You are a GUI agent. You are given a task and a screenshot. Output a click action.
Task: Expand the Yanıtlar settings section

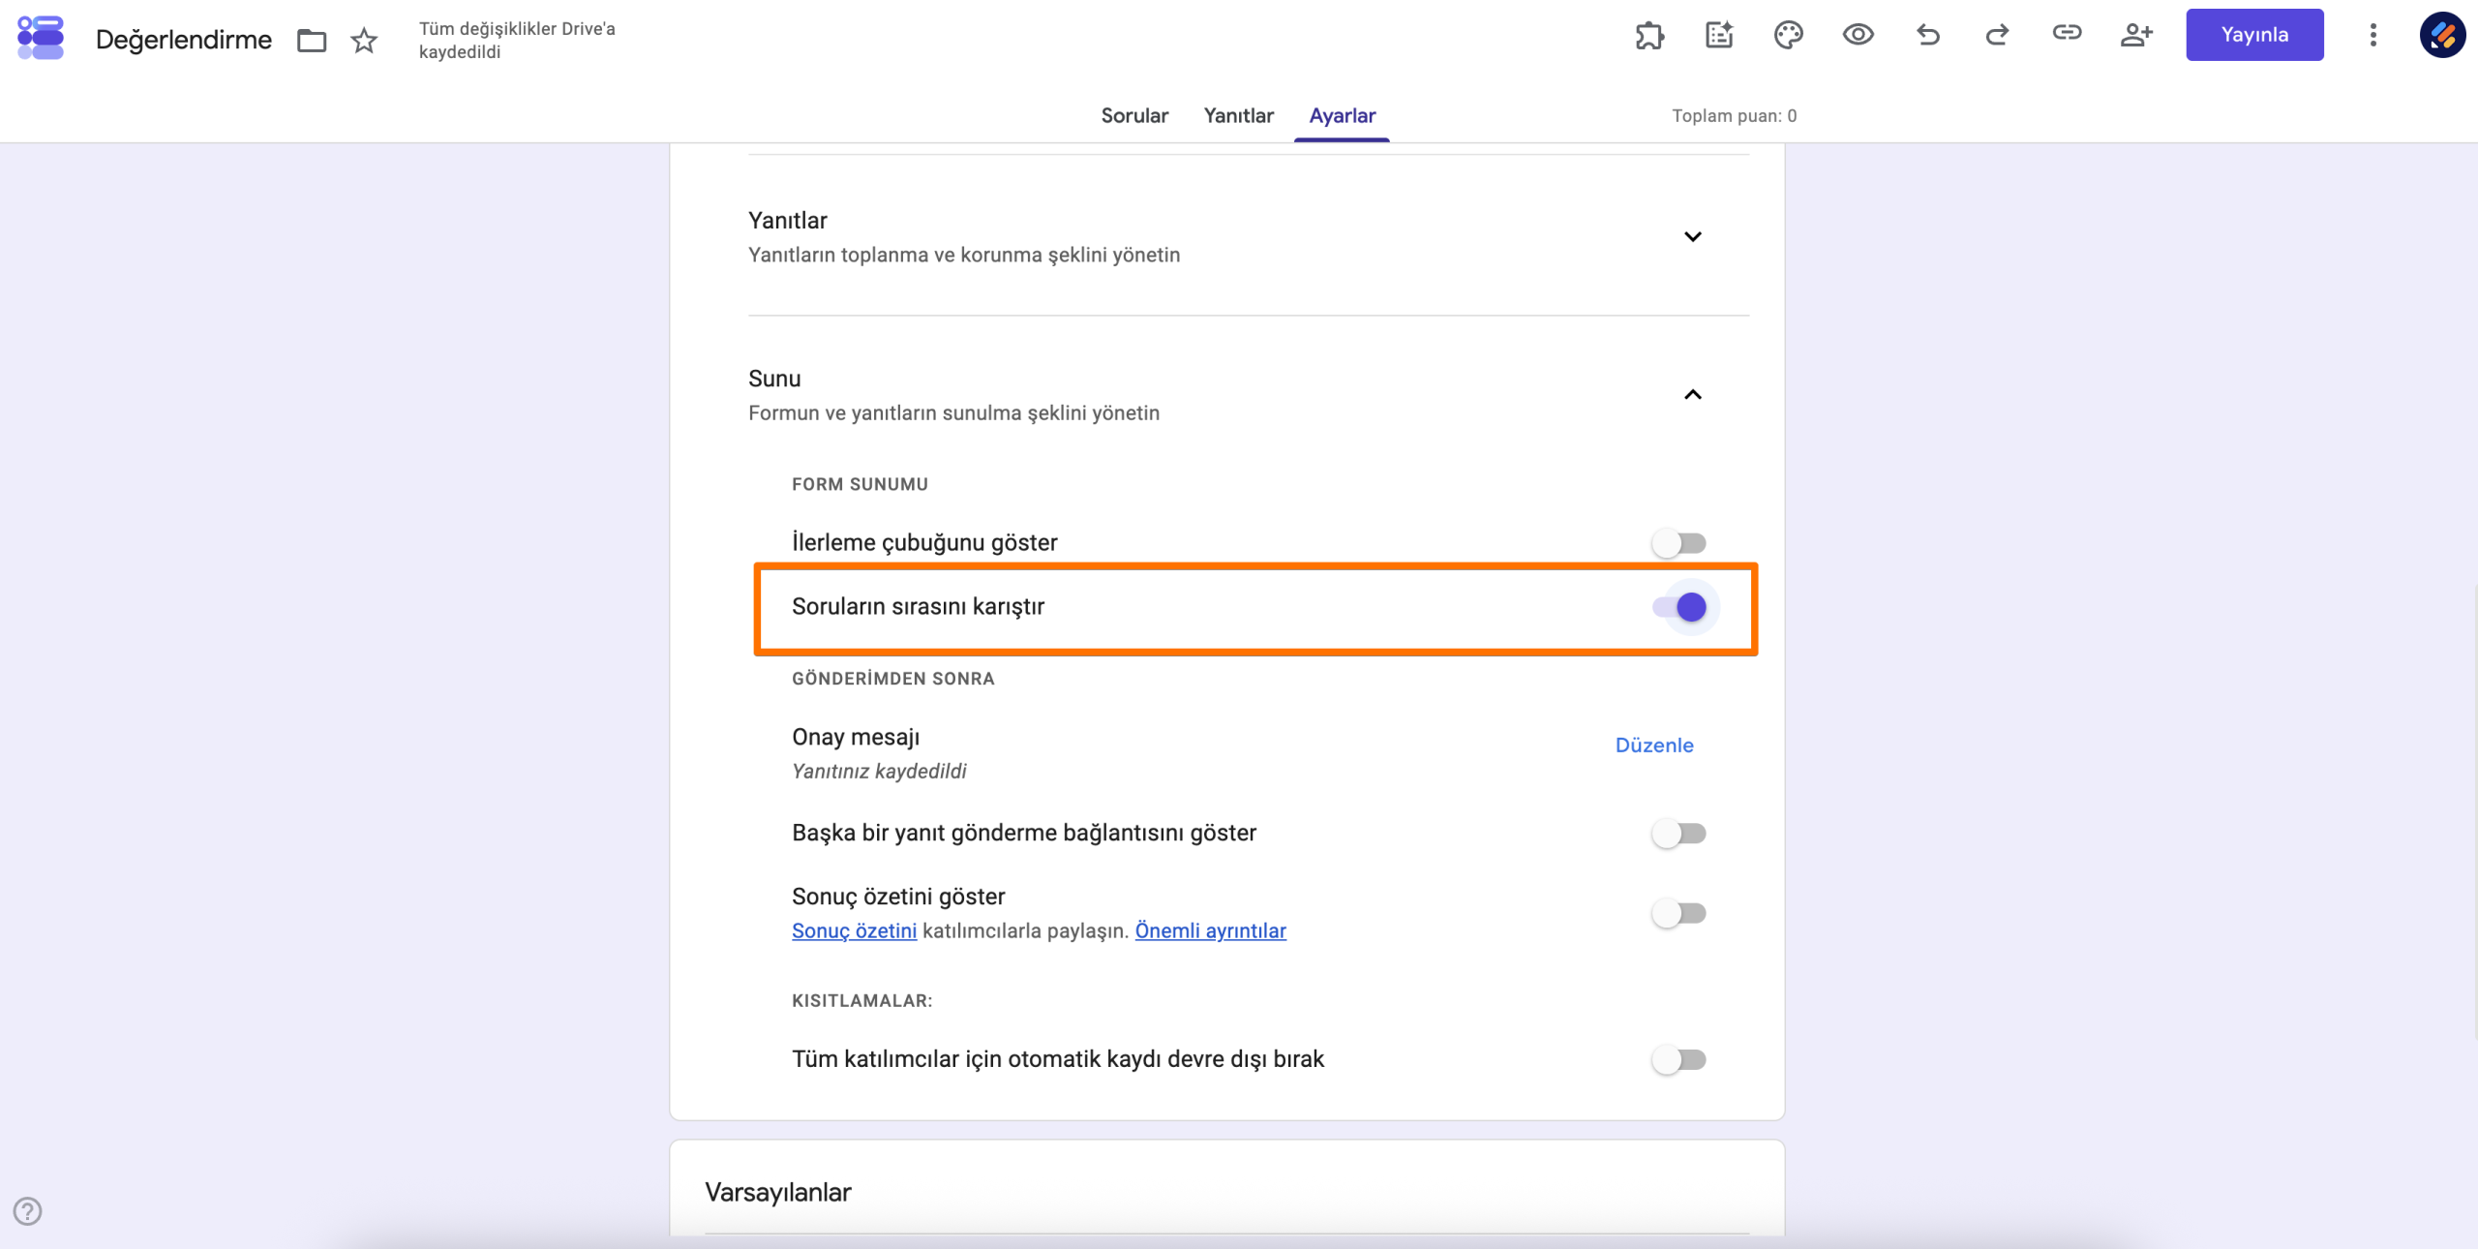(x=1693, y=236)
